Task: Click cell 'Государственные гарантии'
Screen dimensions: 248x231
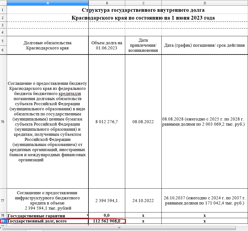Action: (x=47, y=215)
